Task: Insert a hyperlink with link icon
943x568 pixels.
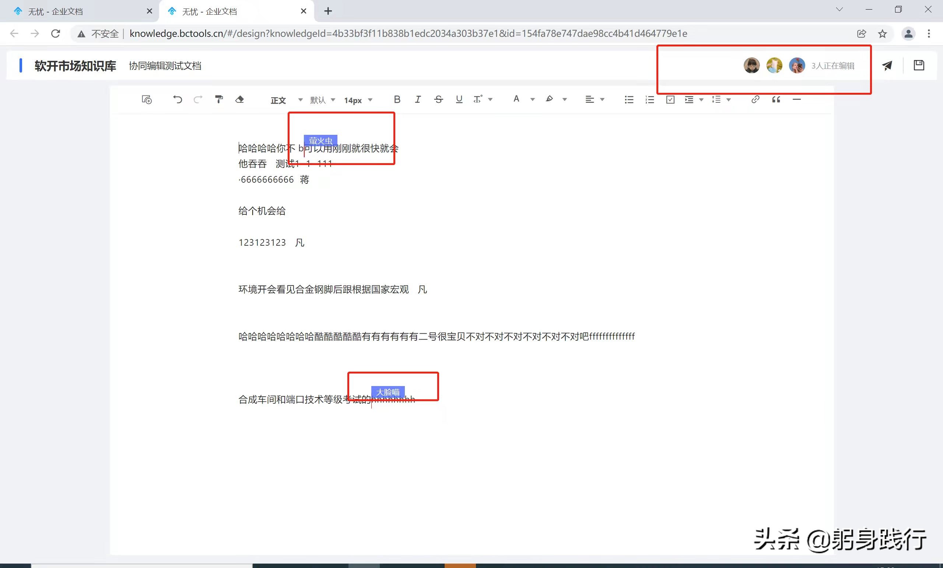Action: (755, 99)
